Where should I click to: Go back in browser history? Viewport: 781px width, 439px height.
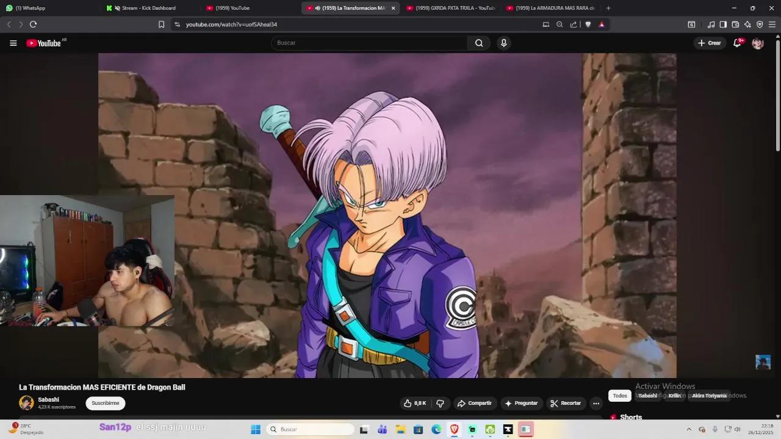pos(9,24)
